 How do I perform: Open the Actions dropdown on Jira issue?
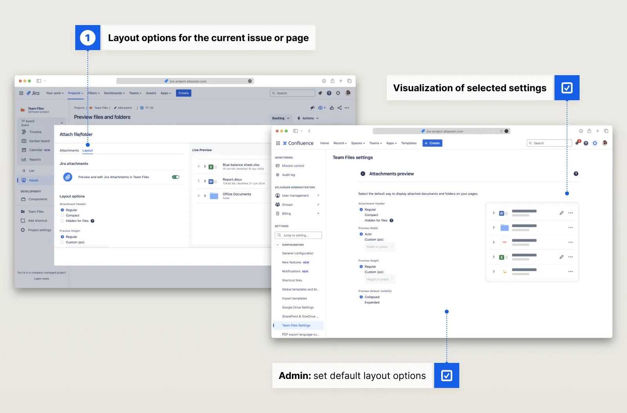(308, 118)
